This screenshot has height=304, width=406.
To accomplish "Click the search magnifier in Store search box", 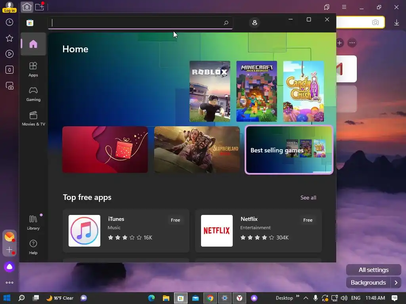I will (x=226, y=23).
